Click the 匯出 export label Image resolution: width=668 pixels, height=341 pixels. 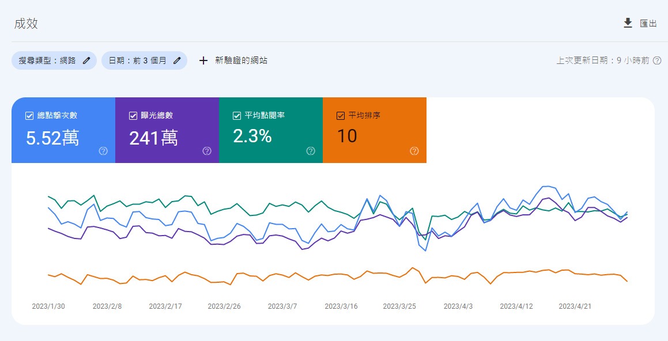(648, 24)
